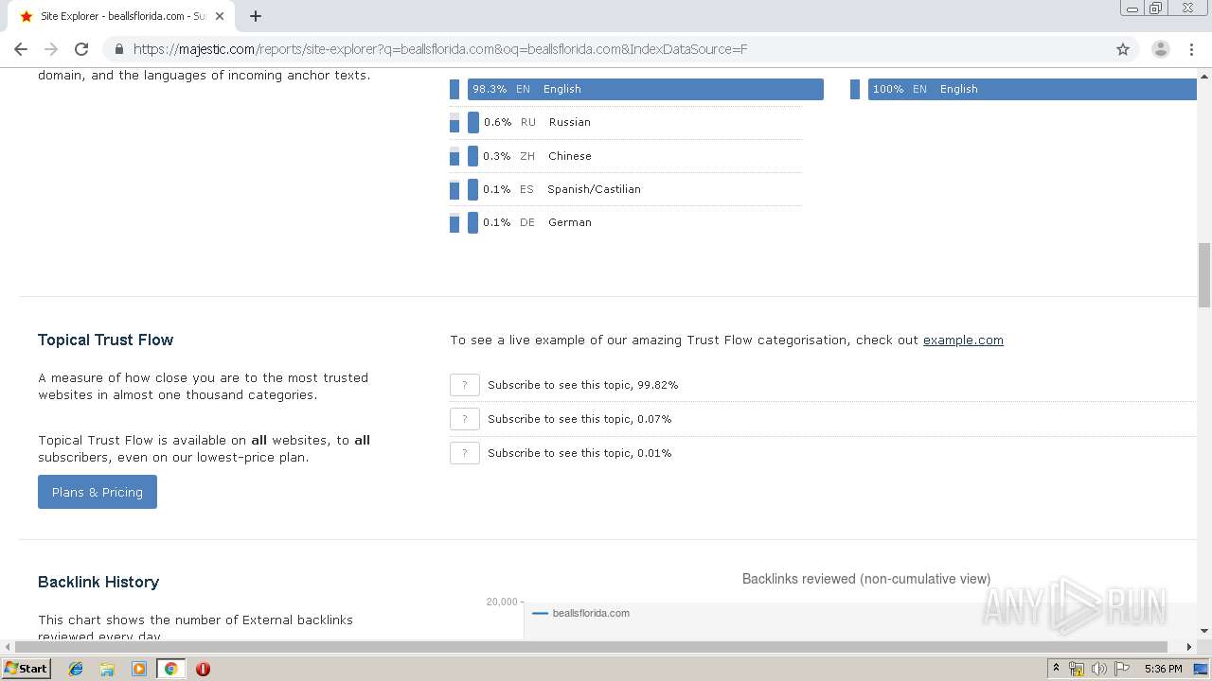Click the Topical Trust Flow heading
Viewport: 1212px width, 681px height.
coord(106,340)
